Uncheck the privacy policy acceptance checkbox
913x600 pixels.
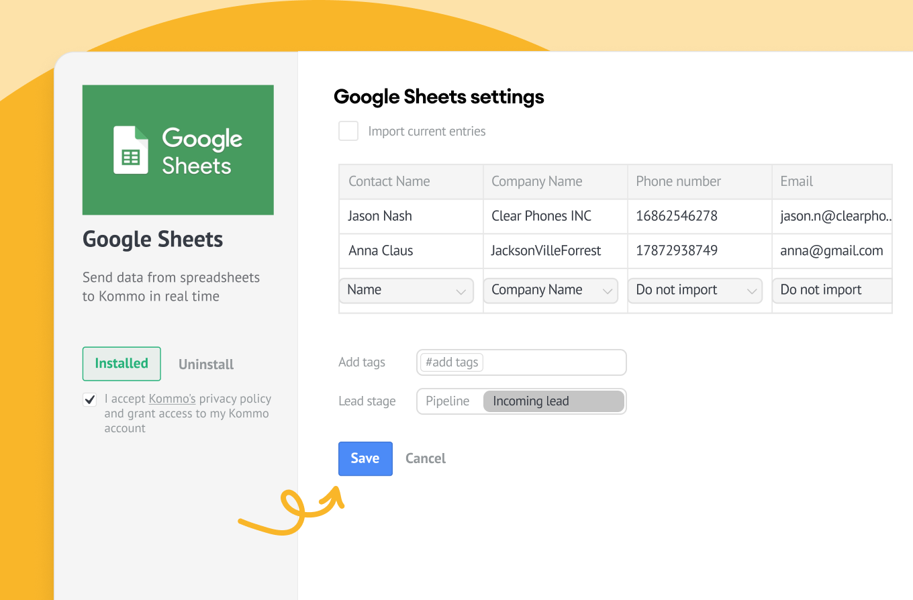pyautogui.click(x=89, y=400)
